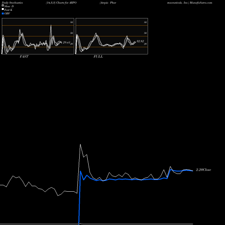This screenshot has height=225, width=225.
Task: Select the FULL chart label
Action: [98, 57]
